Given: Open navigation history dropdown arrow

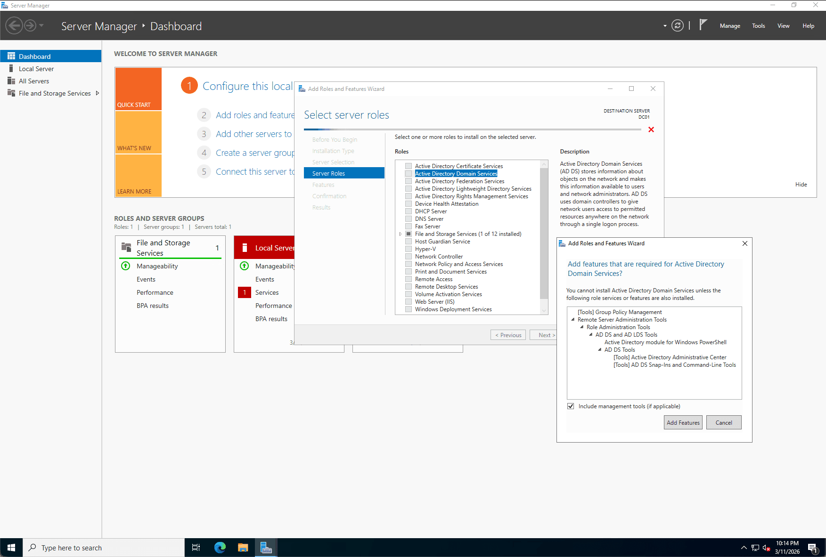Looking at the screenshot, I should [x=41, y=25].
